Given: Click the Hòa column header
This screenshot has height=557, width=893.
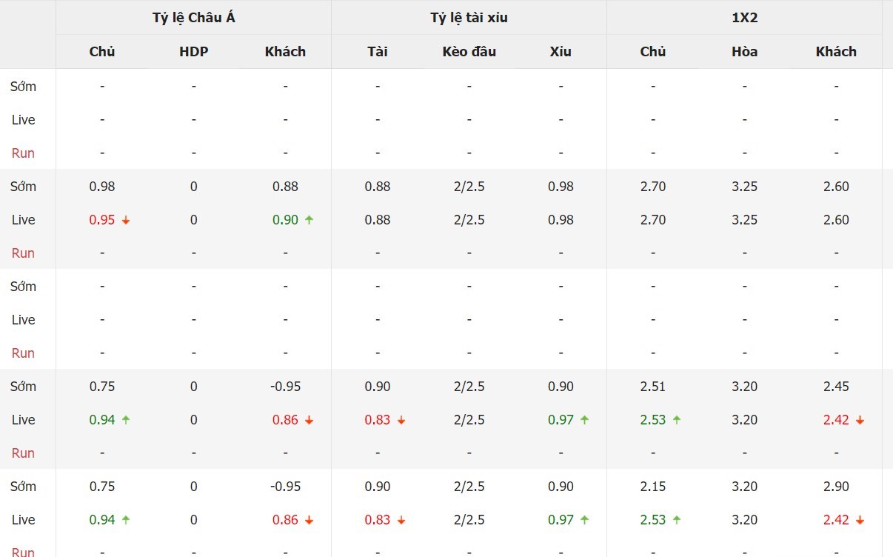Looking at the screenshot, I should pyautogui.click(x=744, y=52).
